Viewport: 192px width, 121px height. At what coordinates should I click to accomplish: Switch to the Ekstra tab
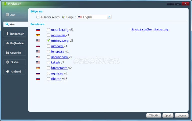[x=14, y=62]
